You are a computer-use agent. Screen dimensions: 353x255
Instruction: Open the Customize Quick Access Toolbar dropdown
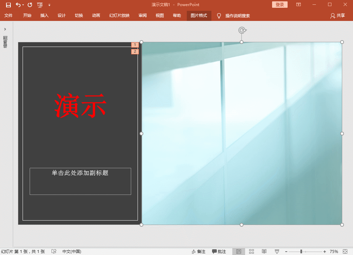coord(49,5)
